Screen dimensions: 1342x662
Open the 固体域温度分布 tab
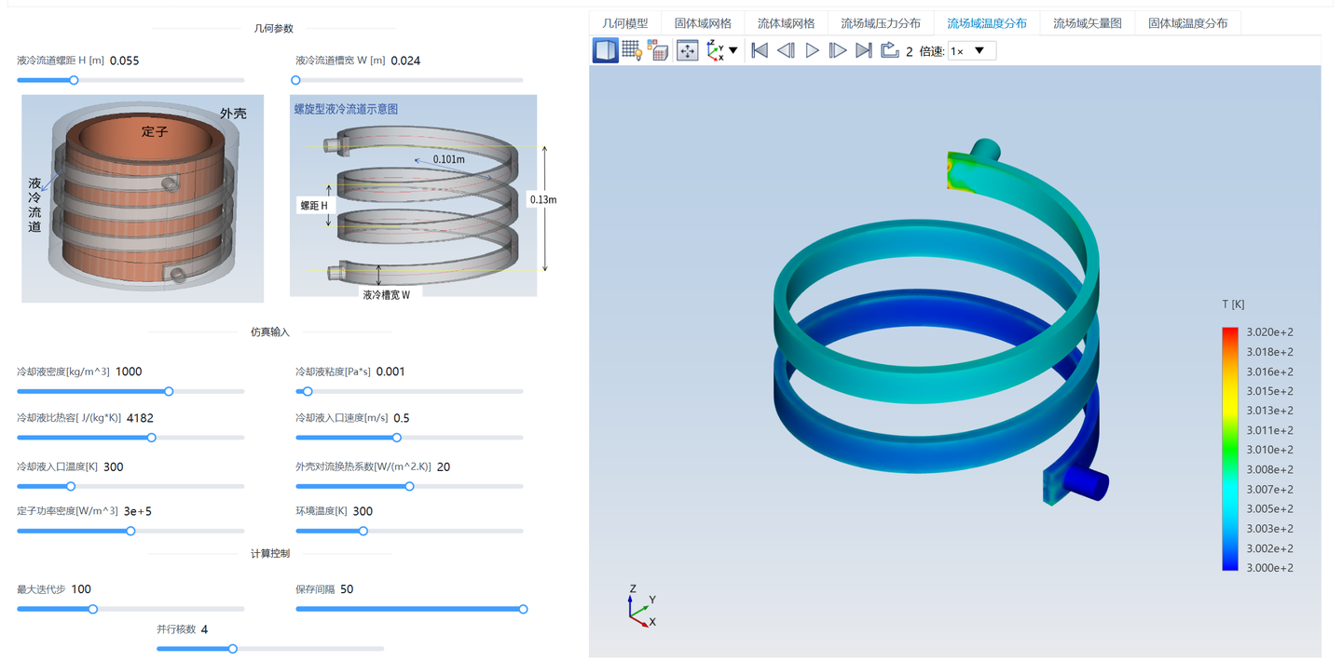1187,23
